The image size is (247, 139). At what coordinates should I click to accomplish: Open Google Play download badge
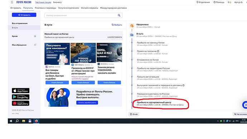coord(21,97)
